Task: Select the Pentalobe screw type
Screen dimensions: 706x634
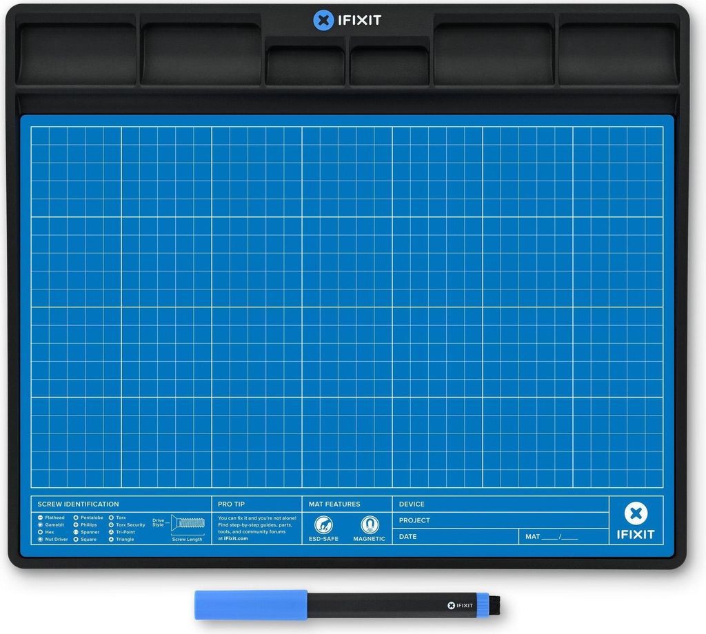Action: [x=76, y=518]
